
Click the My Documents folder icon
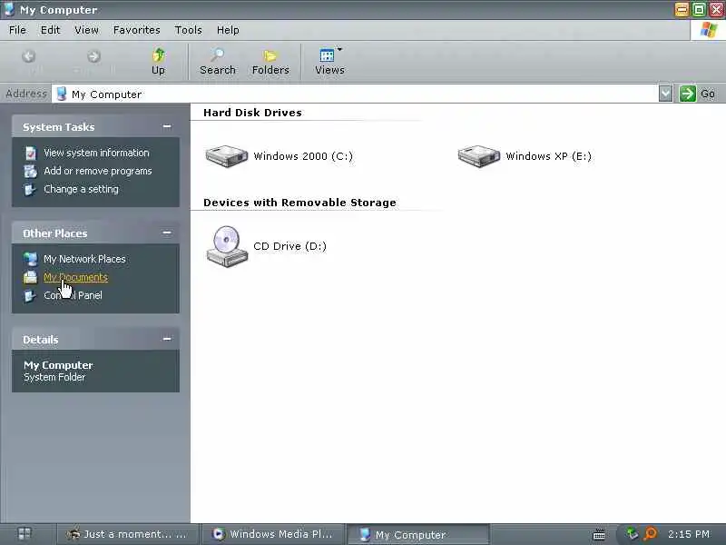[x=31, y=277]
